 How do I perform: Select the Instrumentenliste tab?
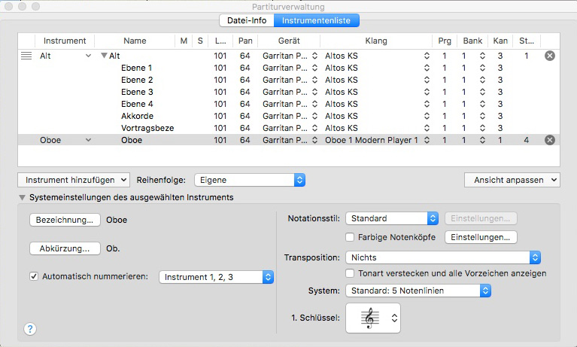(316, 20)
